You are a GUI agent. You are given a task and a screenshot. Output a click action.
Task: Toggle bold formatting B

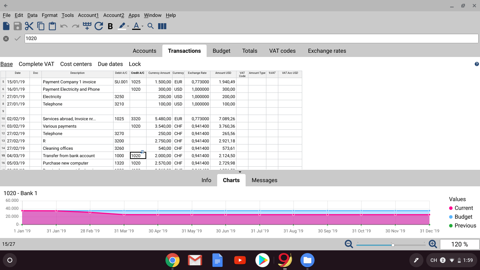110,26
